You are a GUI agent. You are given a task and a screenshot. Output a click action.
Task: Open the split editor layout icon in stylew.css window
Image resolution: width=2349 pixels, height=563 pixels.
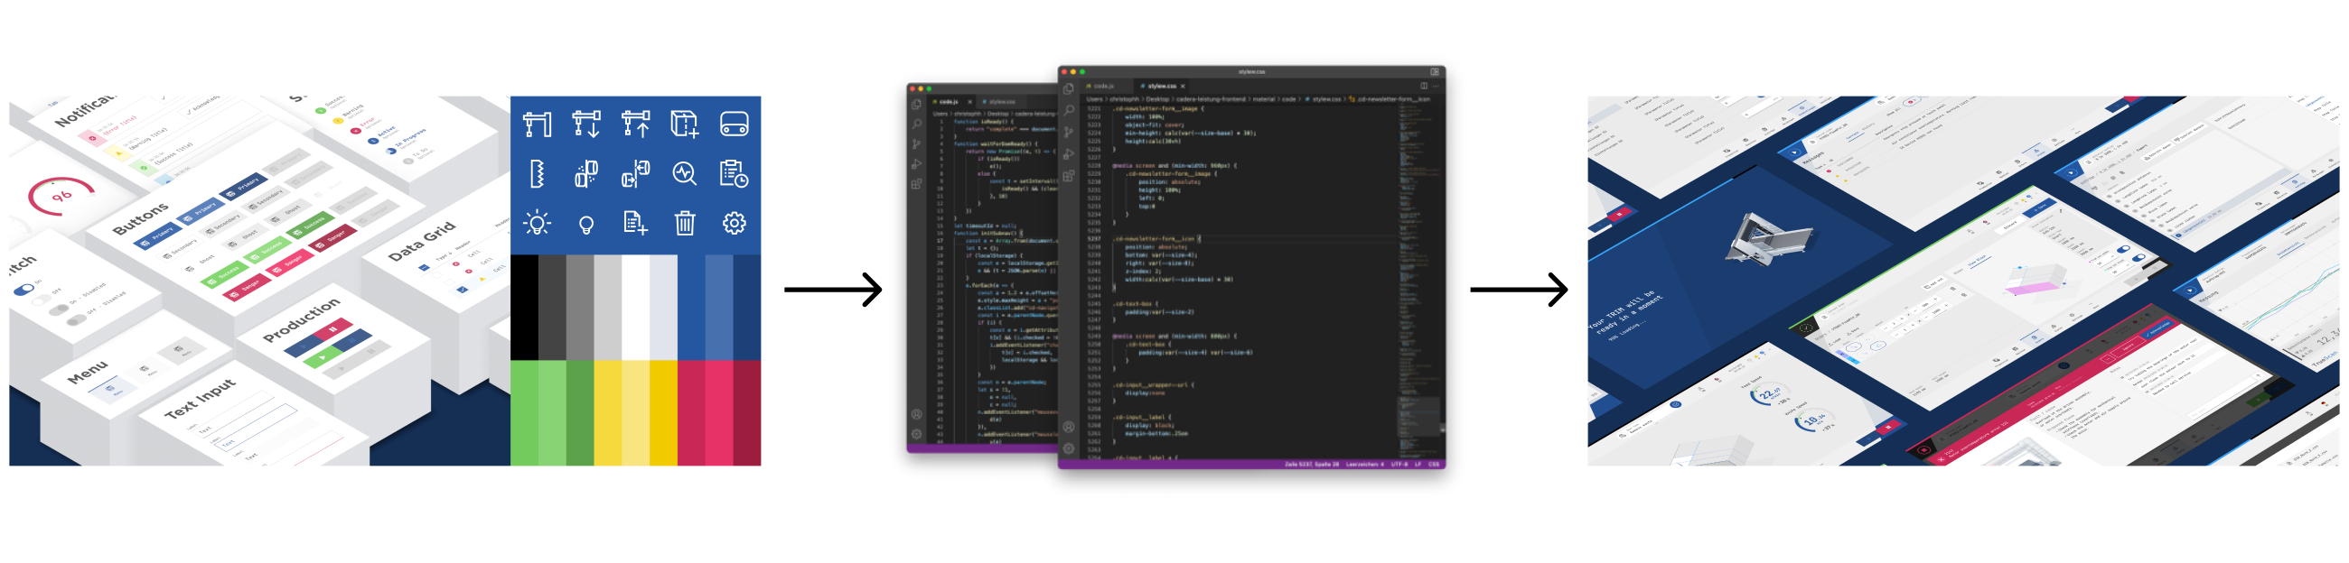pos(1423,86)
